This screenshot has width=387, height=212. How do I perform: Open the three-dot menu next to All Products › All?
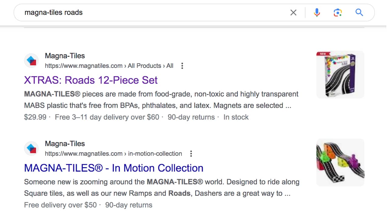tap(182, 66)
